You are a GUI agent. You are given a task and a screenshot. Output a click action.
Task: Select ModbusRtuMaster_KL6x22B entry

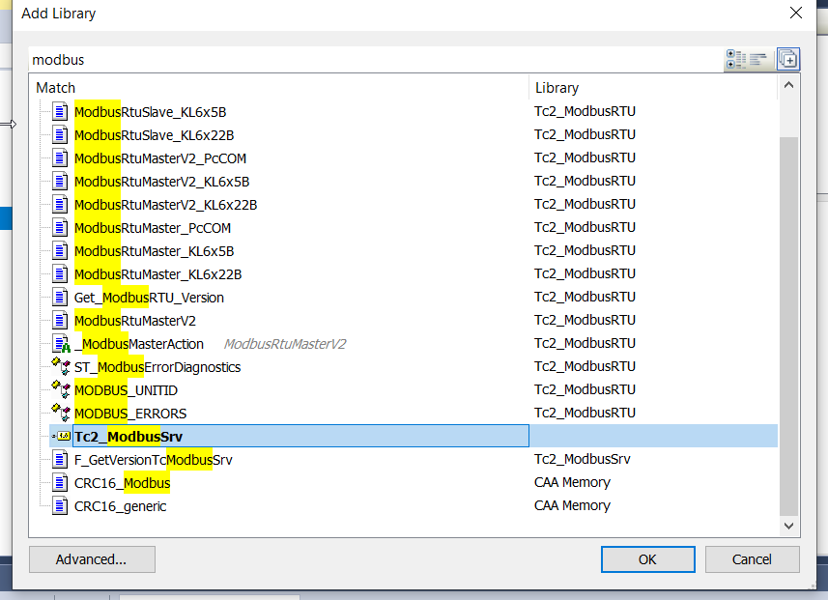click(157, 274)
